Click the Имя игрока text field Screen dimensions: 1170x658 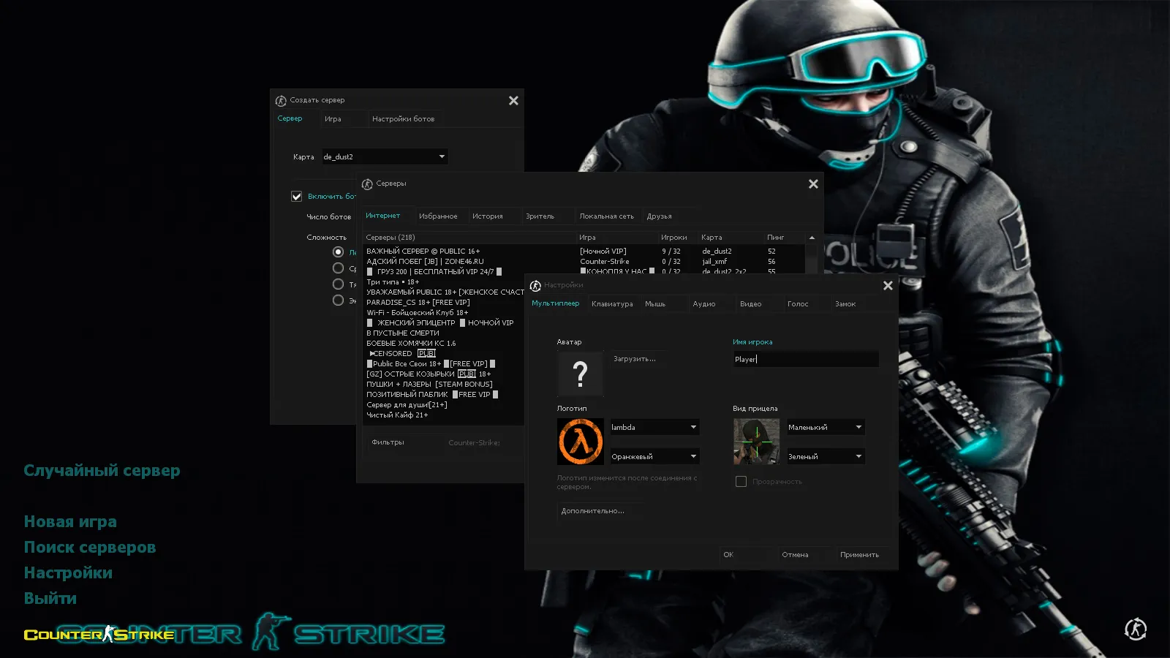804,360
